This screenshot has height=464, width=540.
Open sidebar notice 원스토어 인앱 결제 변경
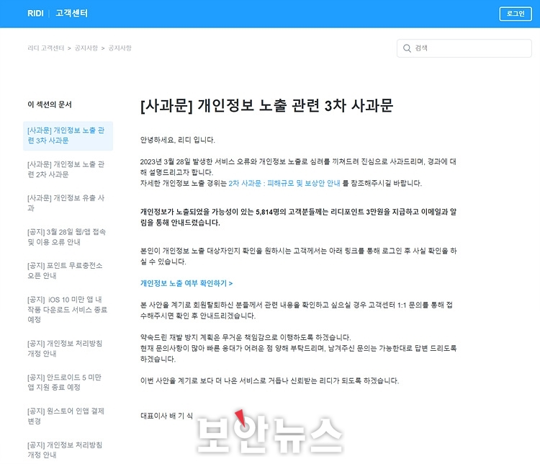tap(66, 416)
